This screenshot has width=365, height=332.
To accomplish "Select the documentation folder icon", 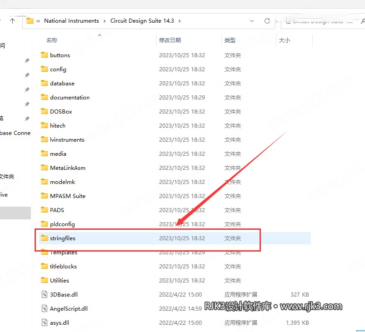I will 44,97.
